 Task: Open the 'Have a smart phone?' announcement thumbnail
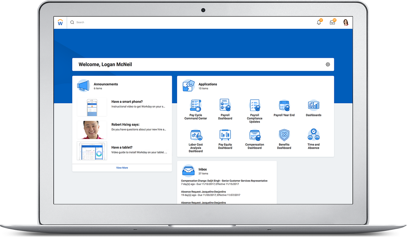92,107
